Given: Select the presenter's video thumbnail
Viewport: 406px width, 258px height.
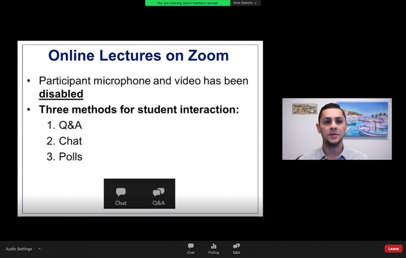Looking at the screenshot, I should pyautogui.click(x=337, y=129).
